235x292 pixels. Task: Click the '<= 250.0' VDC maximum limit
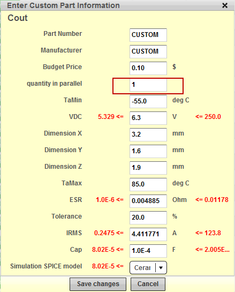pyautogui.click(x=208, y=117)
